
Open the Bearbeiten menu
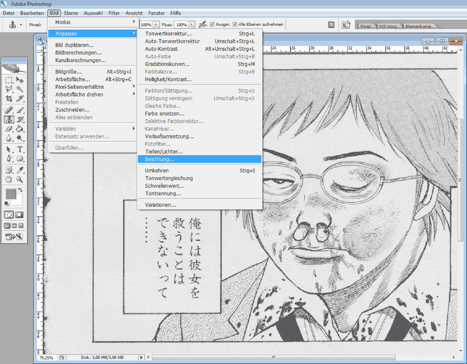(32, 13)
